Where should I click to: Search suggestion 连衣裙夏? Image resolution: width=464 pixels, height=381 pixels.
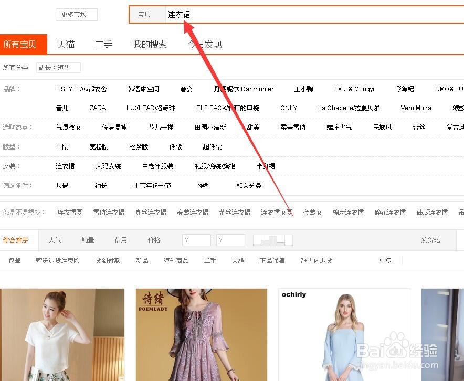click(x=70, y=213)
